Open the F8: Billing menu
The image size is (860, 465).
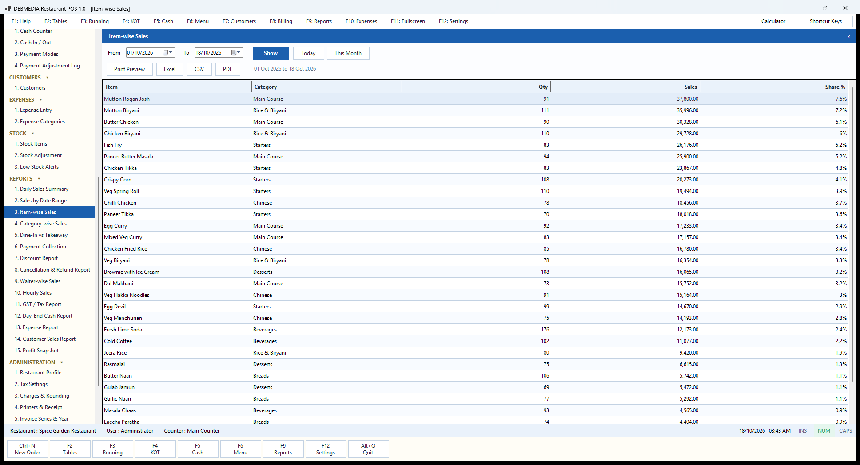[281, 21]
